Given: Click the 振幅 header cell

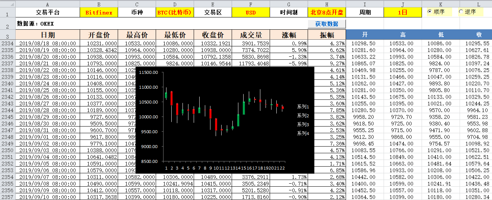Looking at the screenshot, I should (327, 35).
